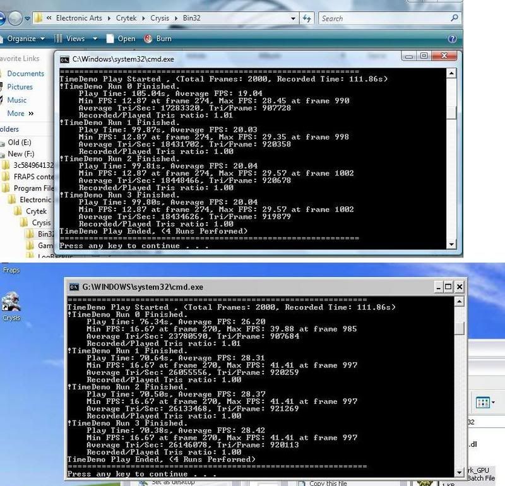
Task: Click the Forward navigation arrow in Explorer
Action: click(x=15, y=18)
